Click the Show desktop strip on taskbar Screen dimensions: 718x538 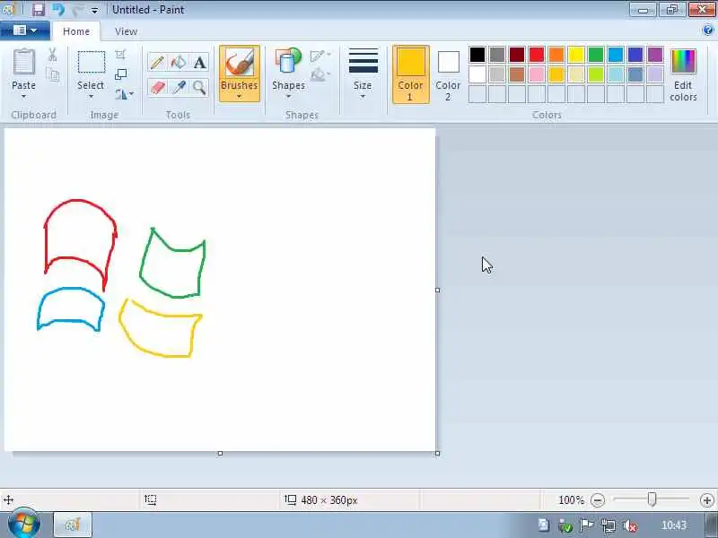(712, 525)
